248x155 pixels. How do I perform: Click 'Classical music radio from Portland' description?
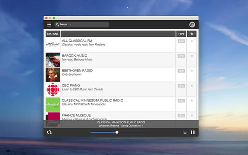click(x=83, y=45)
